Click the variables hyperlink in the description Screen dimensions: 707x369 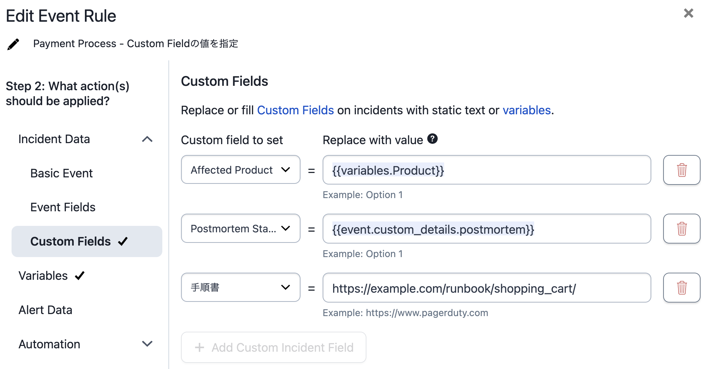click(x=527, y=110)
